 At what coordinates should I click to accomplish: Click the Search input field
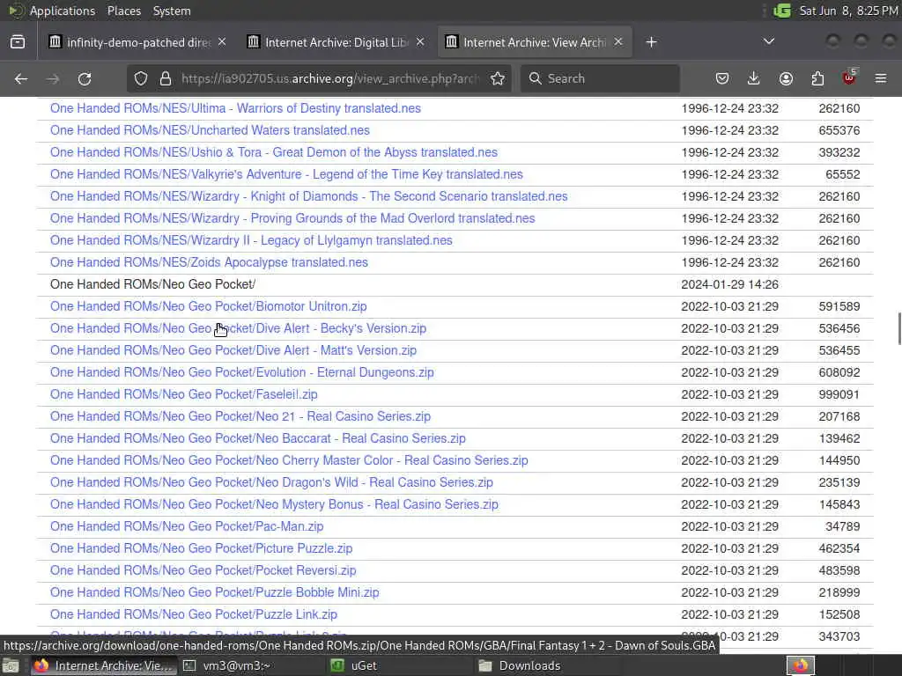coord(600,78)
